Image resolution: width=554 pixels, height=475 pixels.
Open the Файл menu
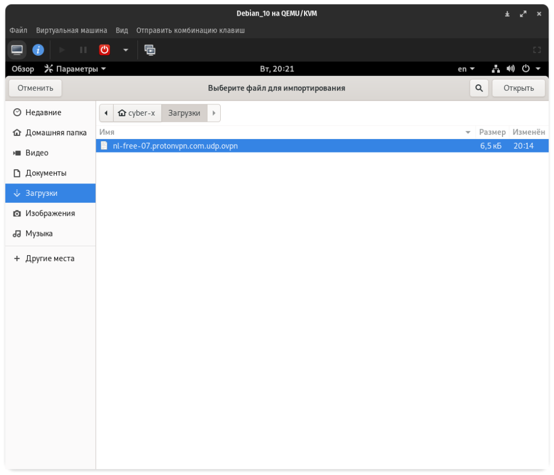(x=18, y=30)
